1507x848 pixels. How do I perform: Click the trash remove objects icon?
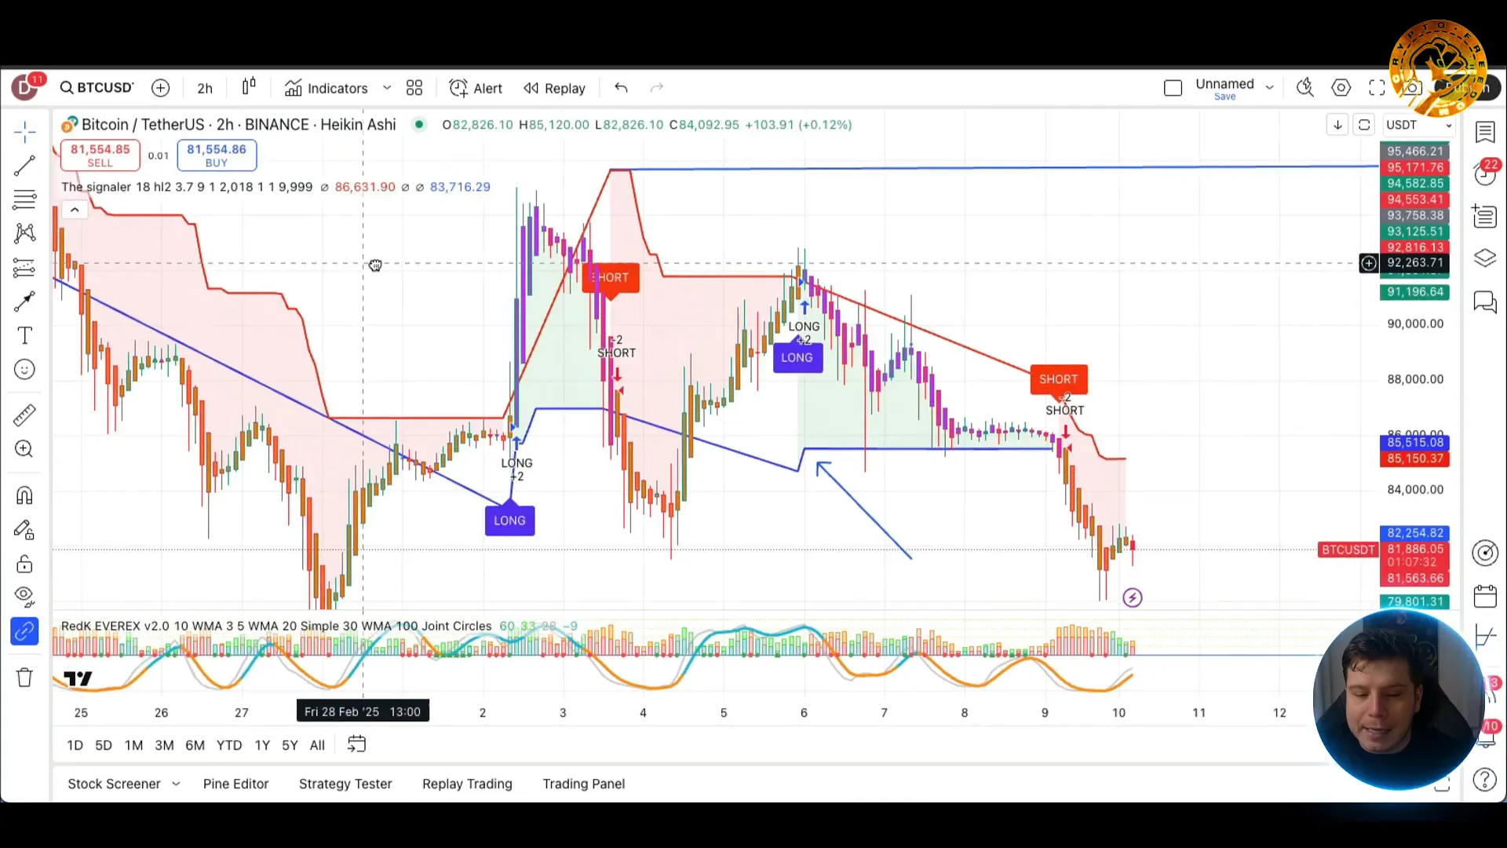24,678
